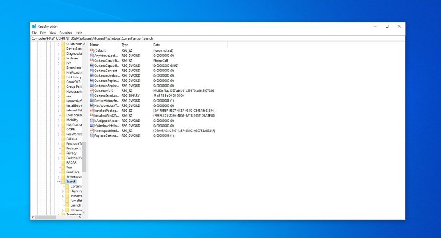Expand the Mobility key
Image resolution: width=441 pixels, height=238 pixels.
[x=59, y=120]
